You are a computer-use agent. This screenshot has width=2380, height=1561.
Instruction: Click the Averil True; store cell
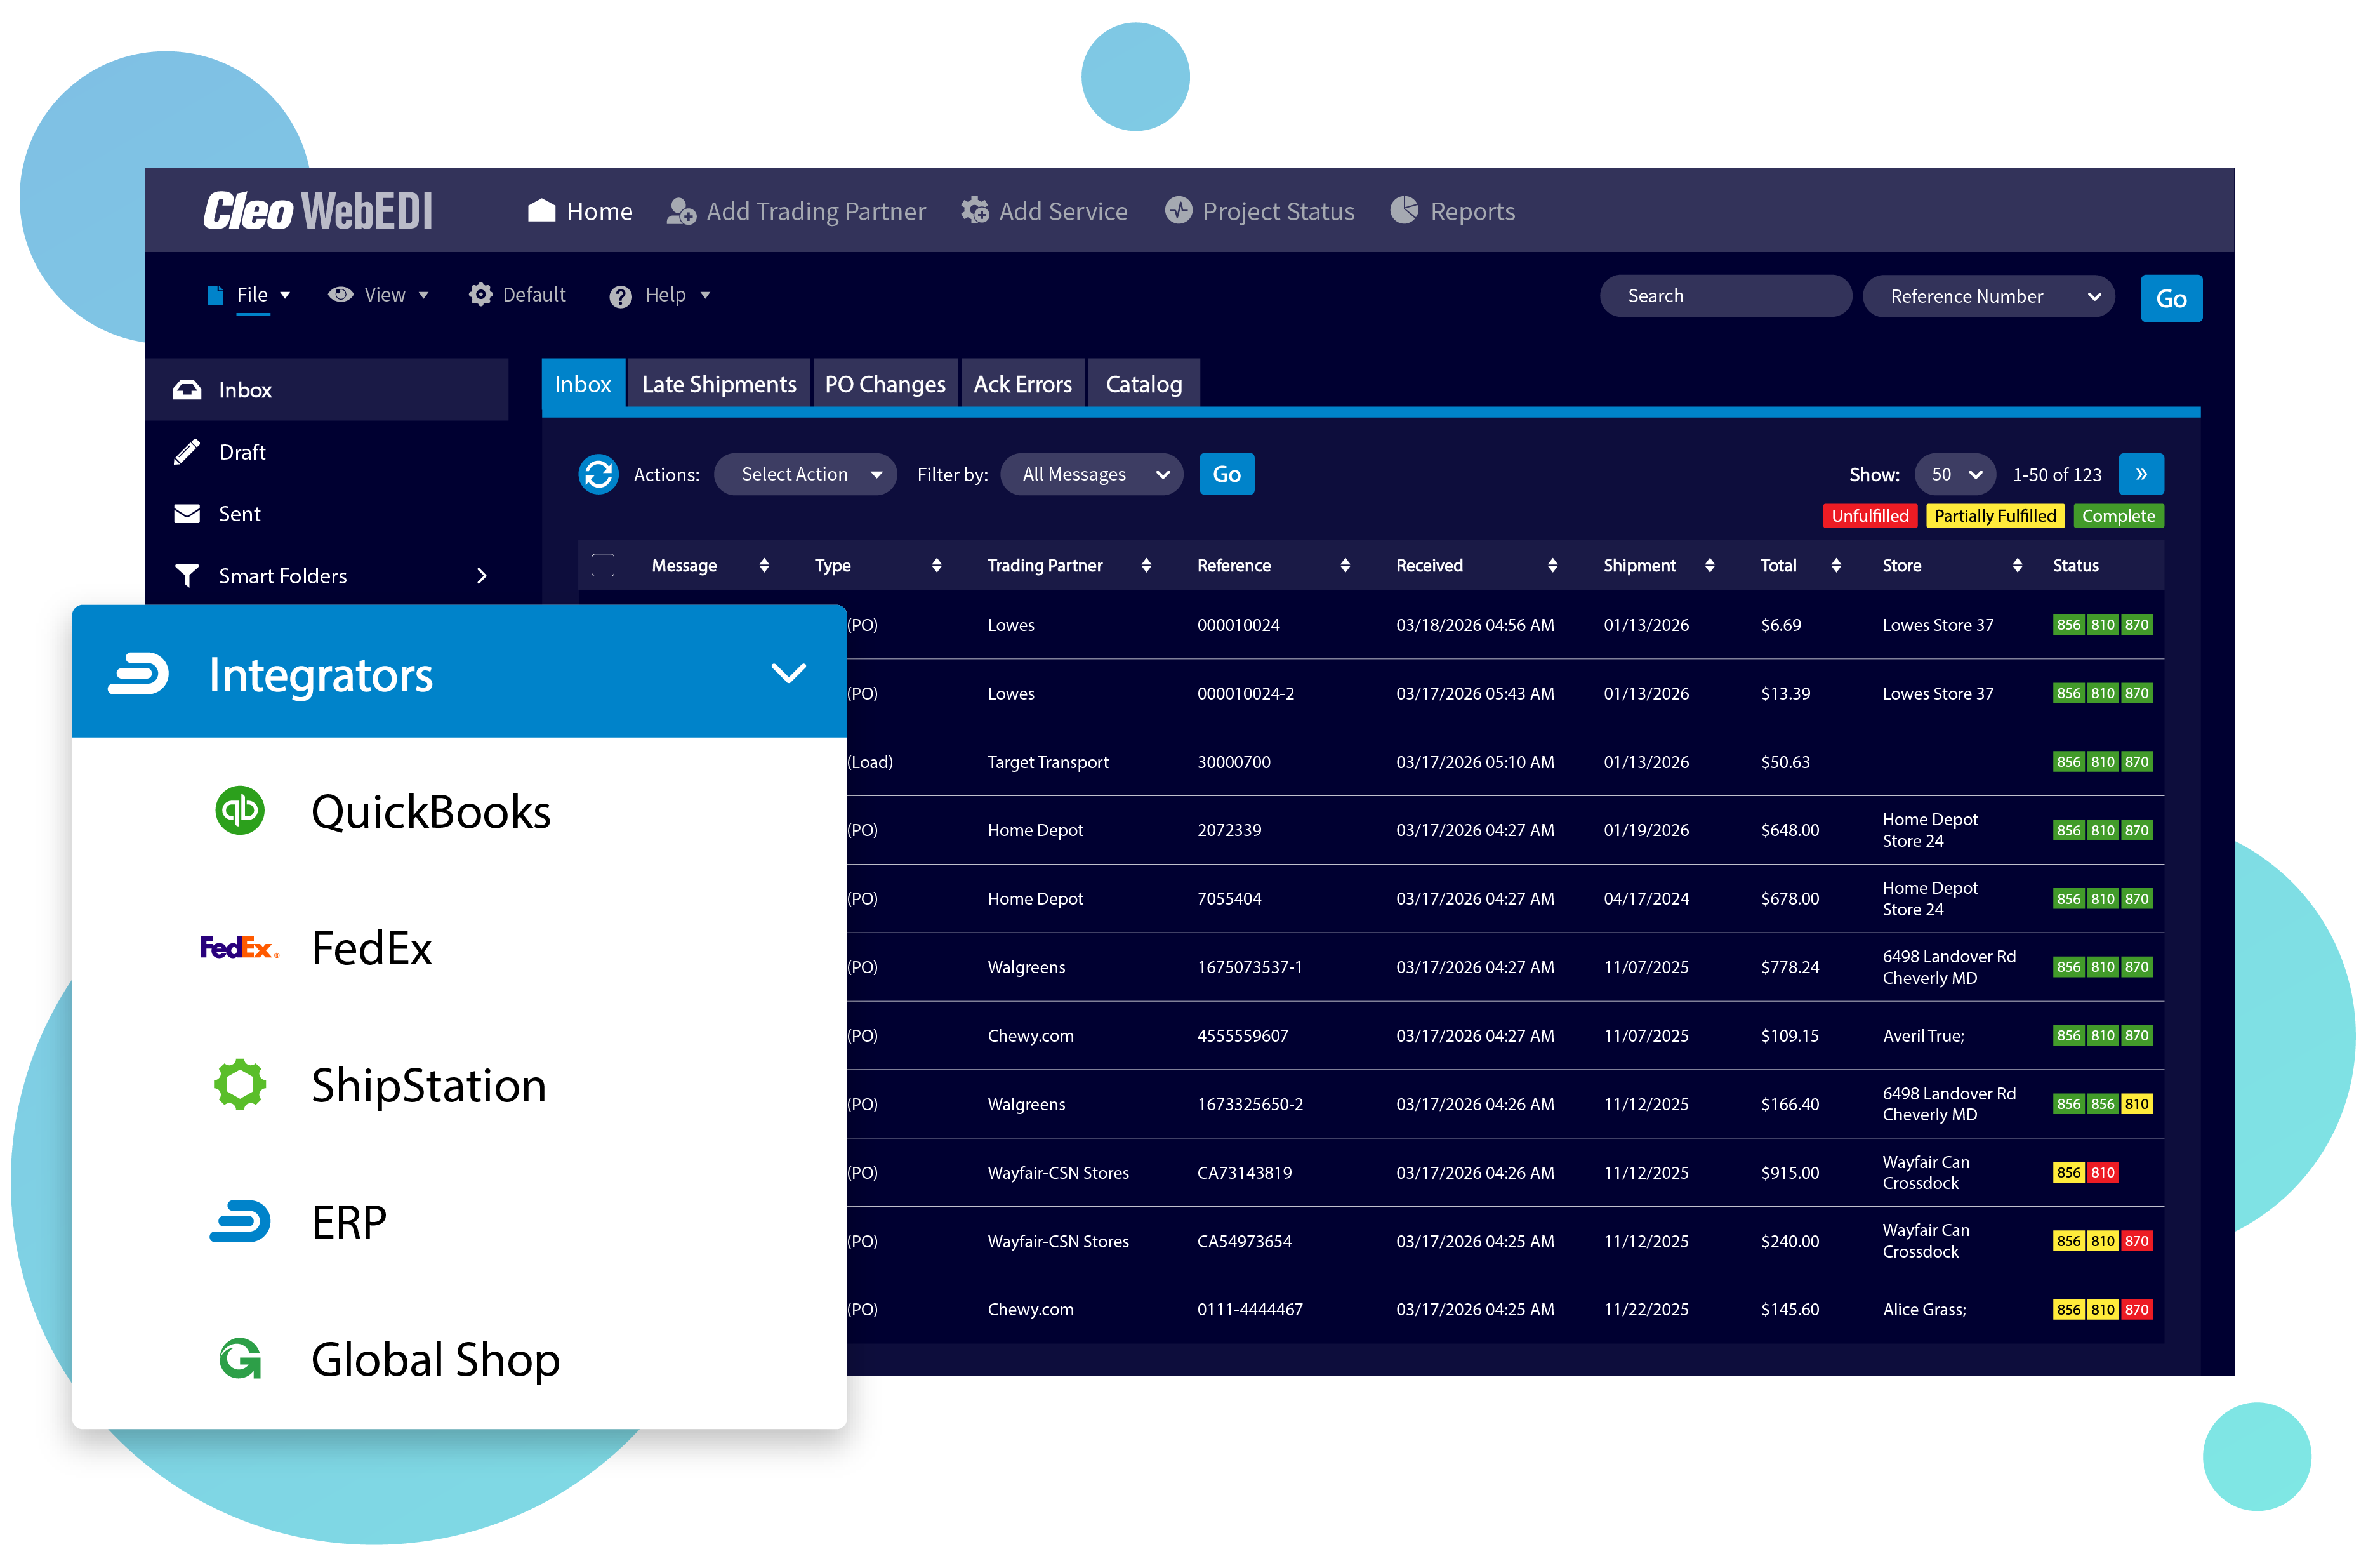click(x=1923, y=1036)
